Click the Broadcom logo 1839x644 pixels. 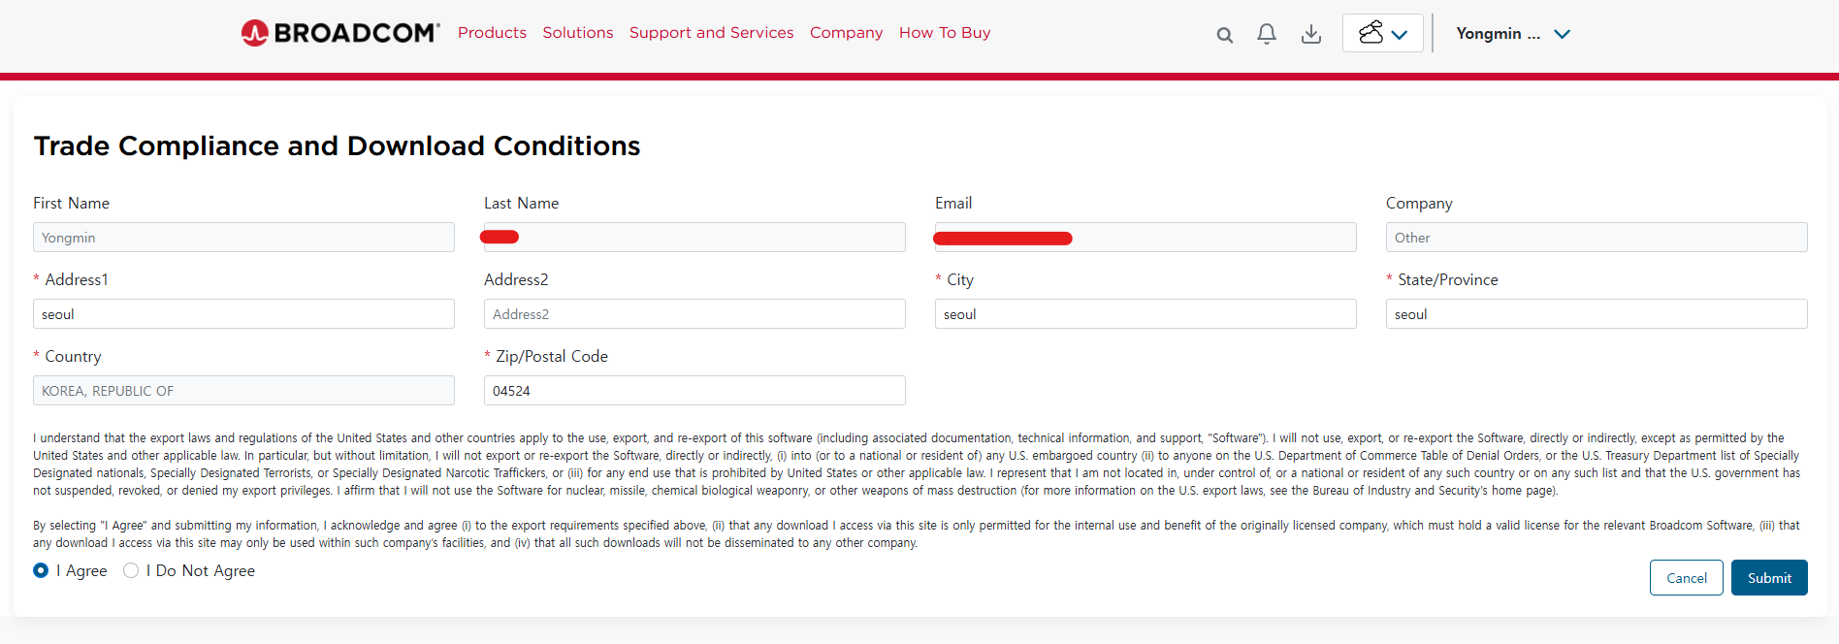(x=340, y=33)
